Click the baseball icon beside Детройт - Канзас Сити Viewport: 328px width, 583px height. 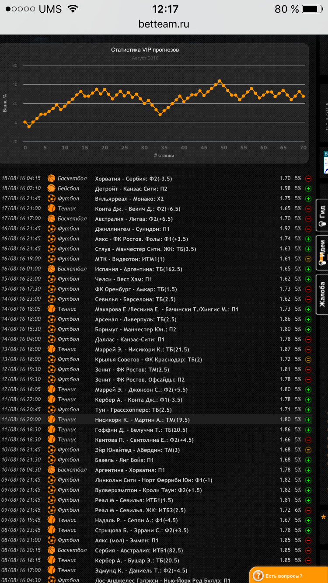(52, 188)
